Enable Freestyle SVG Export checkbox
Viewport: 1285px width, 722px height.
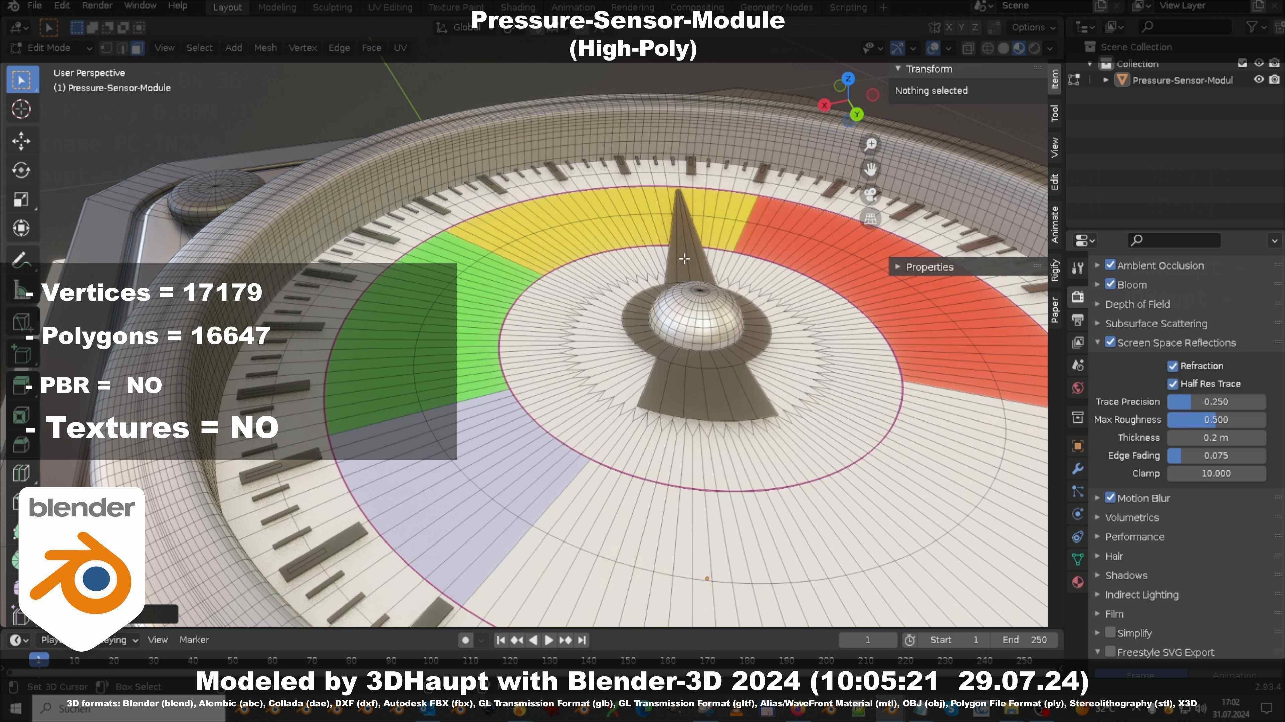click(1110, 652)
